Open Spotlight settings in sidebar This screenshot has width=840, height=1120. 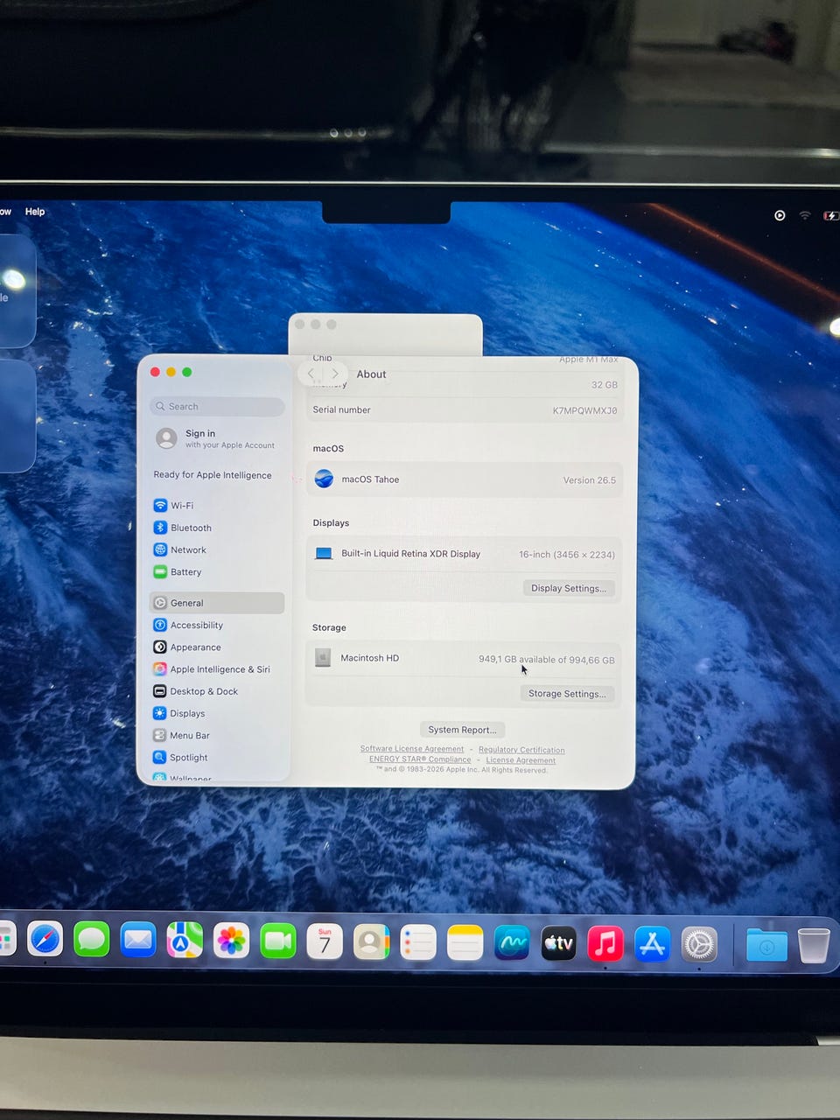tap(217, 758)
